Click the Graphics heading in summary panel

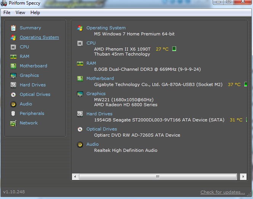point(96,94)
